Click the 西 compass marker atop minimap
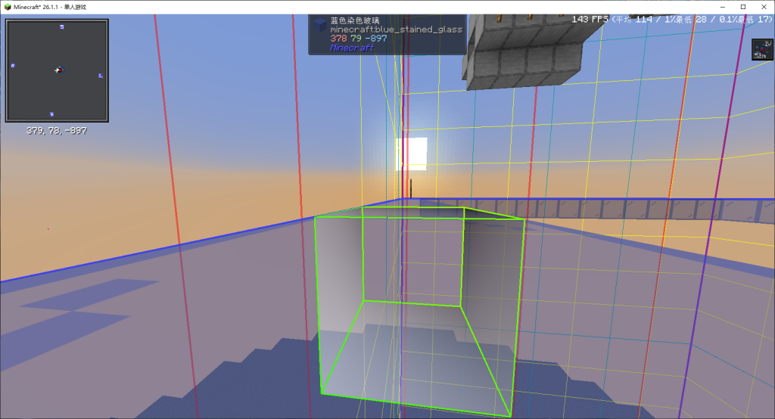The image size is (775, 419). pyautogui.click(x=62, y=26)
